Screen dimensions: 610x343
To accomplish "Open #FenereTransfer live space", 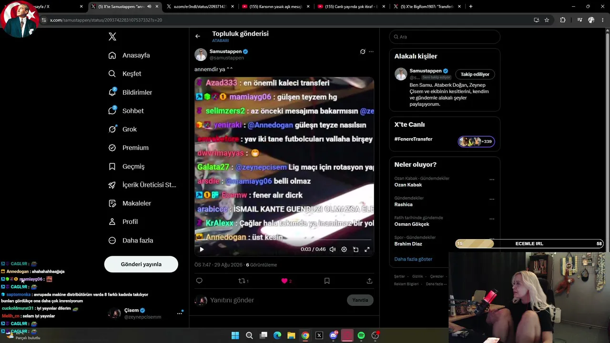I will click(x=444, y=141).
